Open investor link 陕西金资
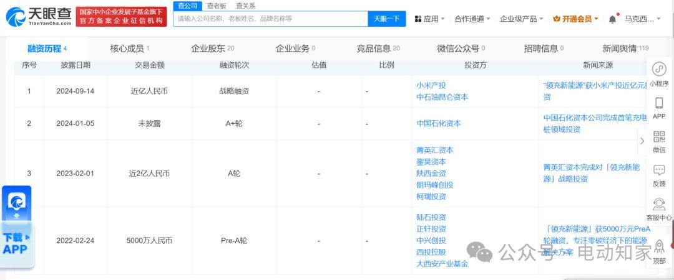The image size is (674, 280). coord(431,173)
